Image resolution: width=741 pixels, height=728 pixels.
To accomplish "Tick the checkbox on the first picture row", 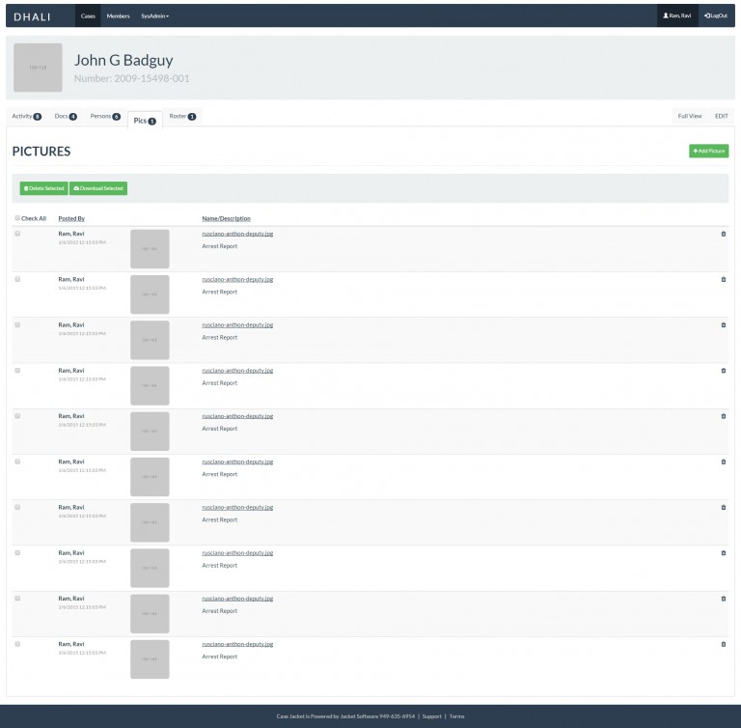I will [17, 234].
